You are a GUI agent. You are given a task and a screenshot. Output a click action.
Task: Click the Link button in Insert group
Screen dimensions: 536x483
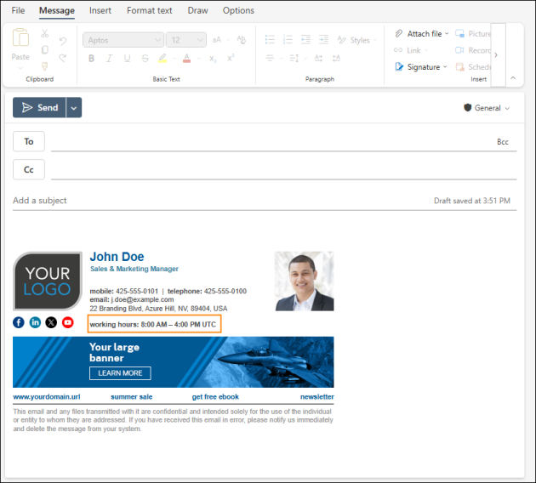411,50
